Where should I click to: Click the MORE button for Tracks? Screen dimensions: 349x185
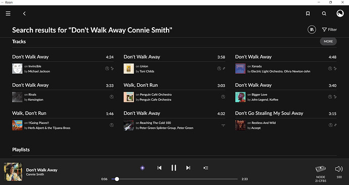pos(328,41)
